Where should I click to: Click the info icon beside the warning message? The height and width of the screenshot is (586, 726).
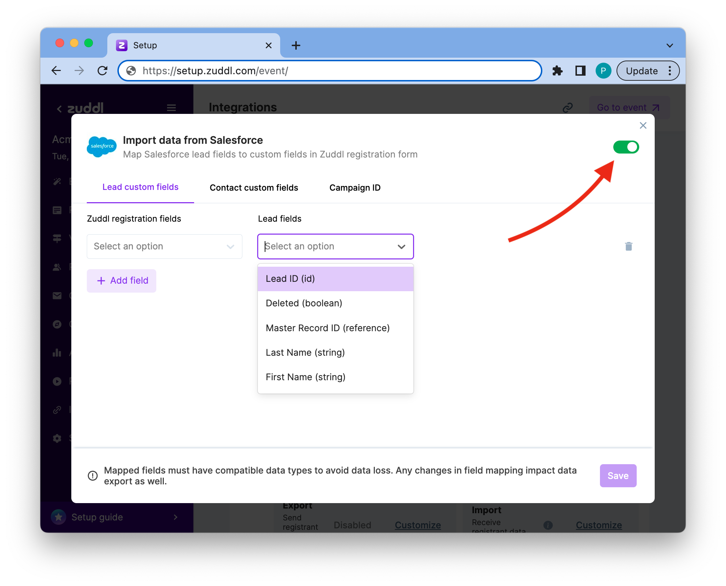[x=93, y=476]
